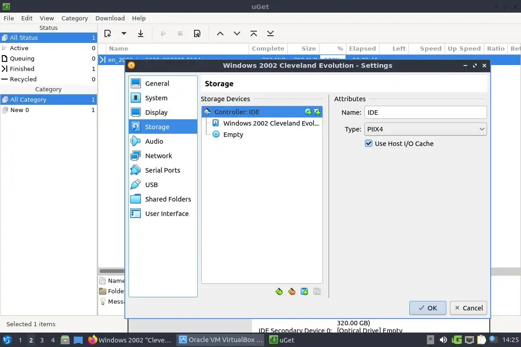Click the remove controller icon
Screen dimensions: 521x347
pyautogui.click(x=292, y=291)
